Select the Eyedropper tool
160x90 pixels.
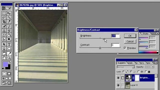click(x=9, y=54)
